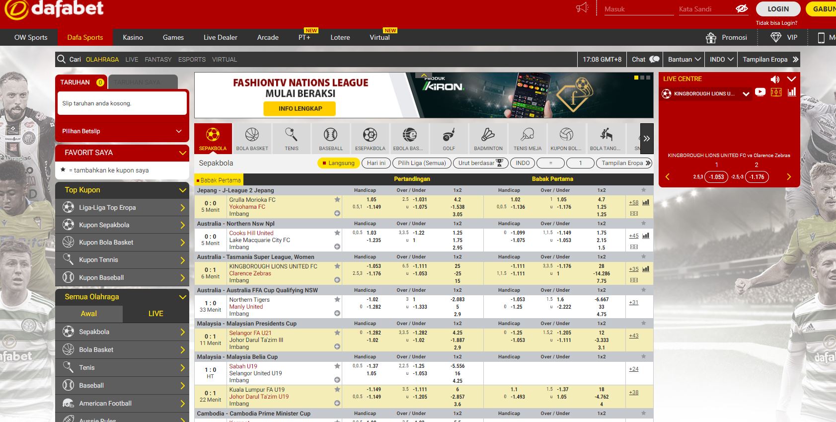
Task: Open the announcements megaphone icon
Action: [x=582, y=8]
